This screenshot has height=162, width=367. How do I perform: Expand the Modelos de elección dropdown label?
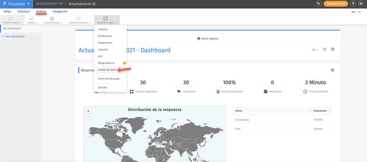(x=78, y=23)
